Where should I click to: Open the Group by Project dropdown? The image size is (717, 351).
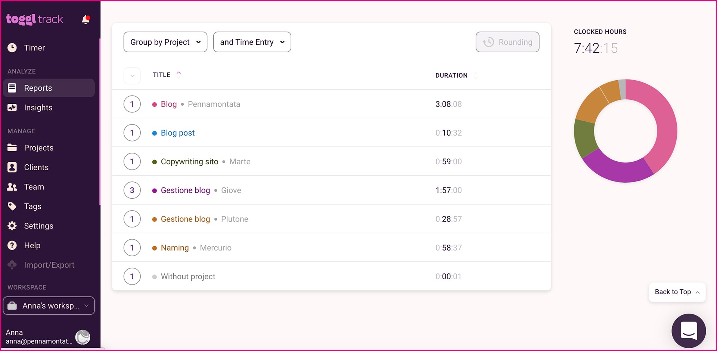tap(165, 42)
